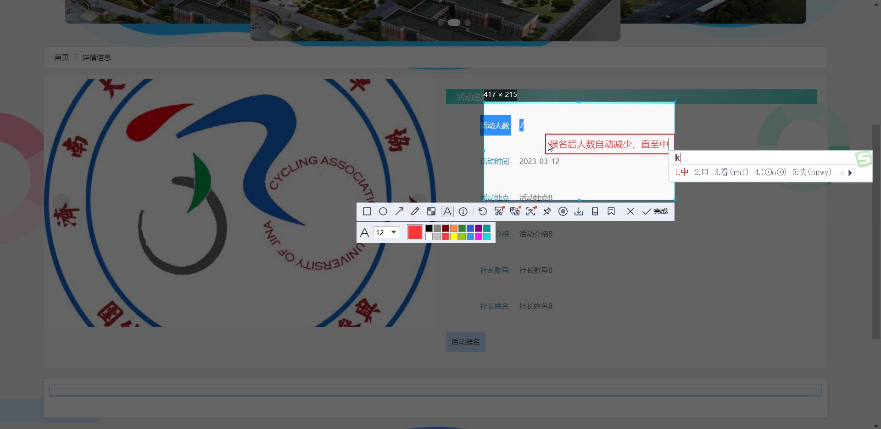
Task: Save the screenshot with the download icon
Action: click(x=579, y=211)
